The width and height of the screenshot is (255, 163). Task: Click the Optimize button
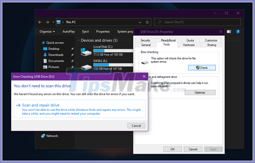pos(200,92)
